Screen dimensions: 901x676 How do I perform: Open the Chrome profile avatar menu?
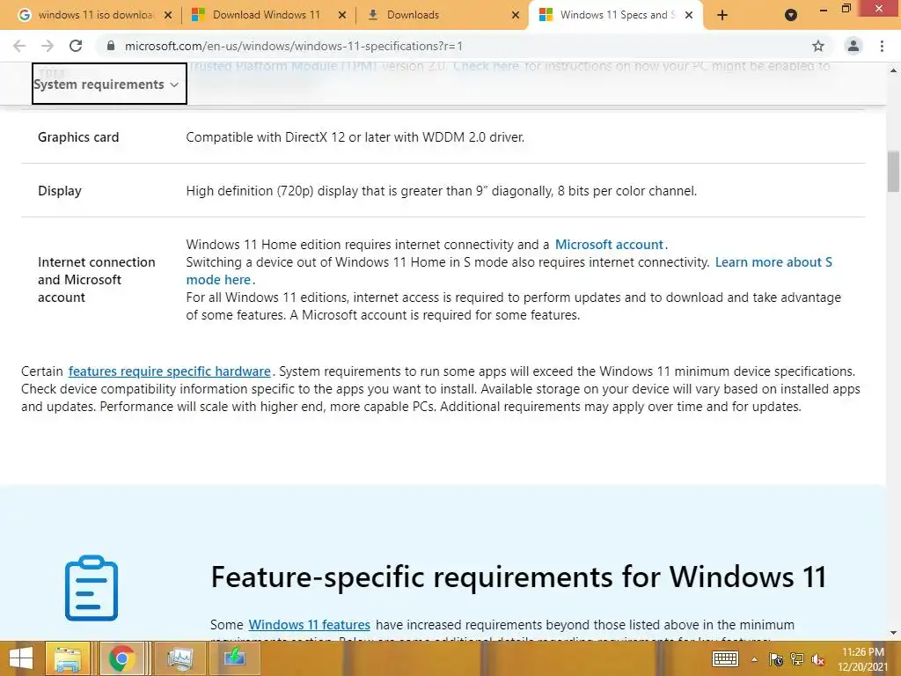[x=853, y=46]
